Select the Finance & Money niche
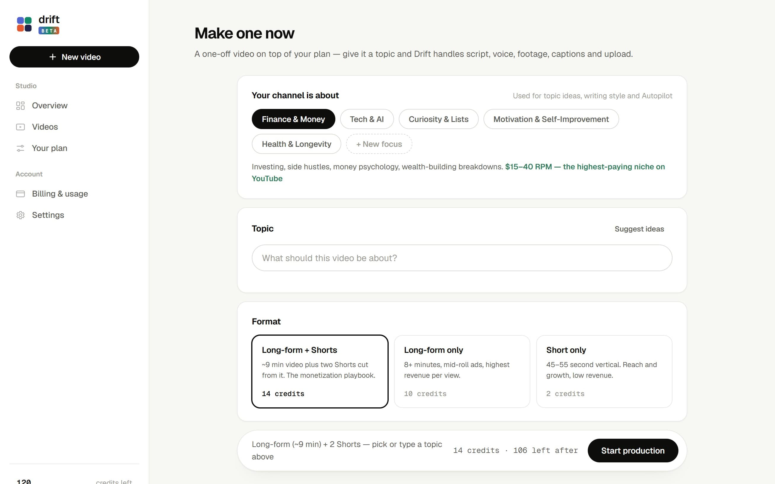Viewport: 775px width, 484px height. click(293, 119)
